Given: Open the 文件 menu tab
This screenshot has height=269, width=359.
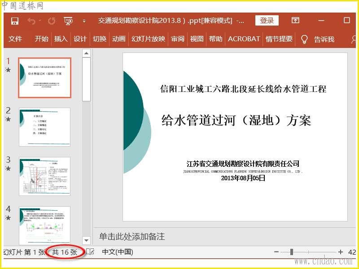Looking at the screenshot, I should (x=15, y=39).
